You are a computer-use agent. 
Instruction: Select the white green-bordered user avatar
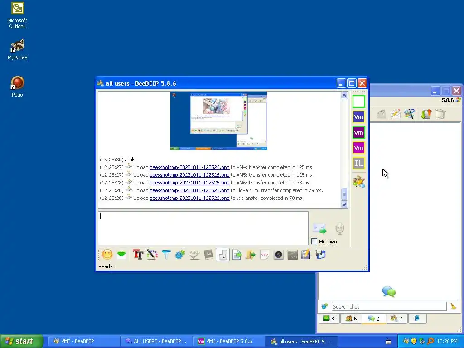point(359,101)
